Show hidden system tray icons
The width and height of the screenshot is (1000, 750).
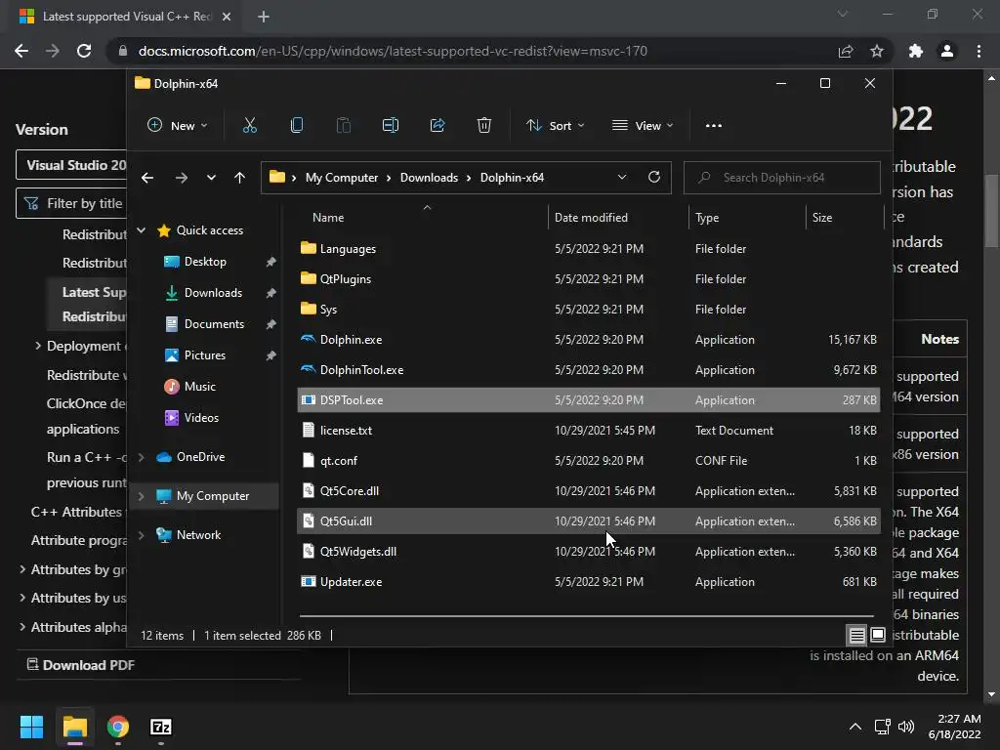pyautogui.click(x=855, y=727)
